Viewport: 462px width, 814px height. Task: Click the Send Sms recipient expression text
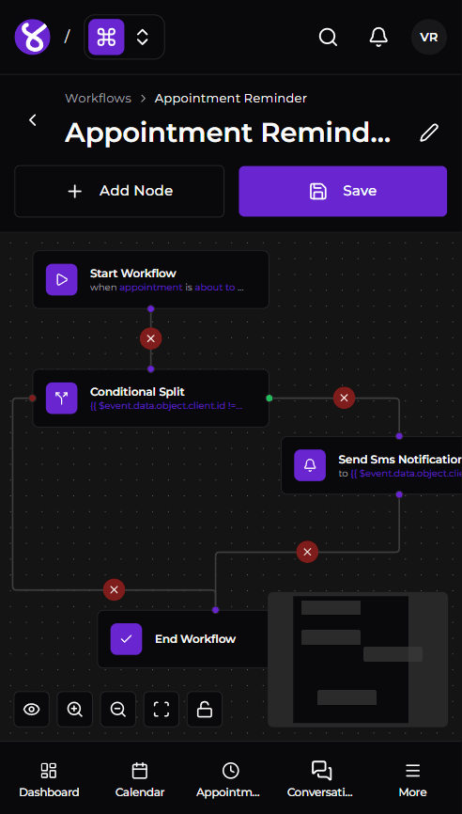tap(406, 474)
